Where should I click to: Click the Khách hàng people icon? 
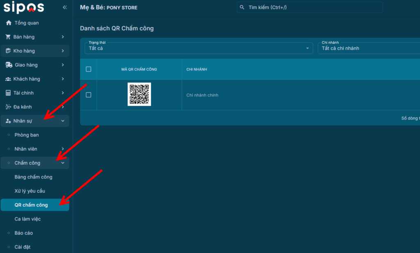(x=8, y=79)
